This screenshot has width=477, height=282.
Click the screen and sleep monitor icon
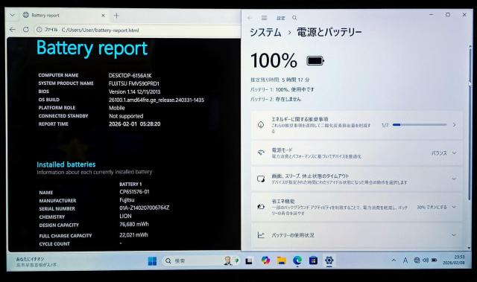261,179
